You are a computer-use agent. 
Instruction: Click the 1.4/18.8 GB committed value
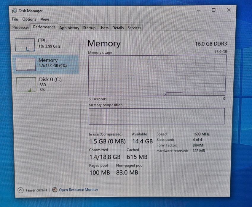coord(105,157)
